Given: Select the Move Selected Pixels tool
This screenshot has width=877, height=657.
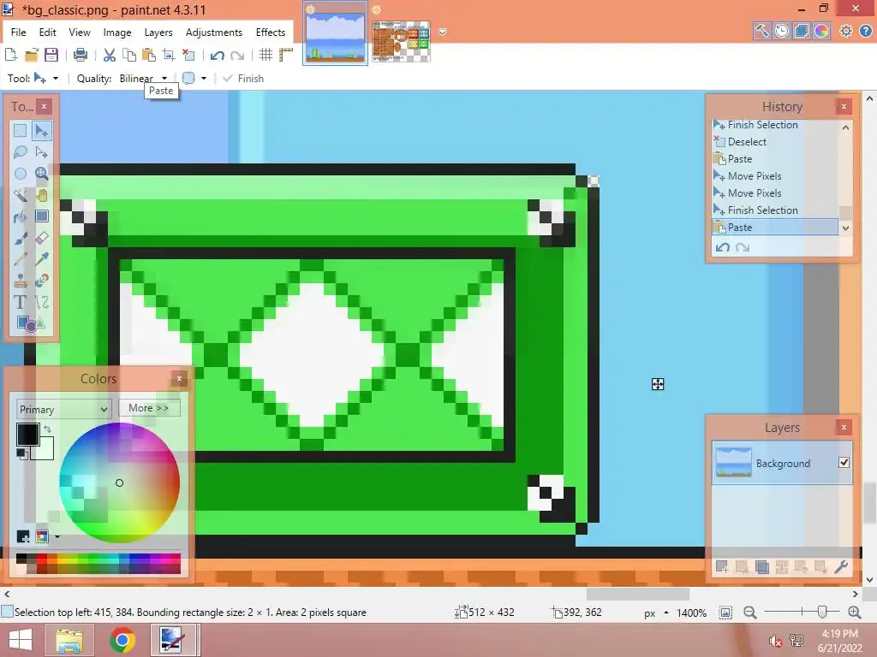Looking at the screenshot, I should pyautogui.click(x=41, y=131).
